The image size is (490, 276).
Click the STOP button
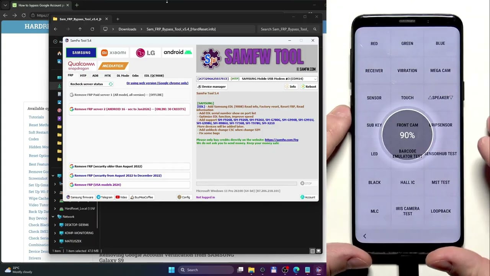pos(306,184)
